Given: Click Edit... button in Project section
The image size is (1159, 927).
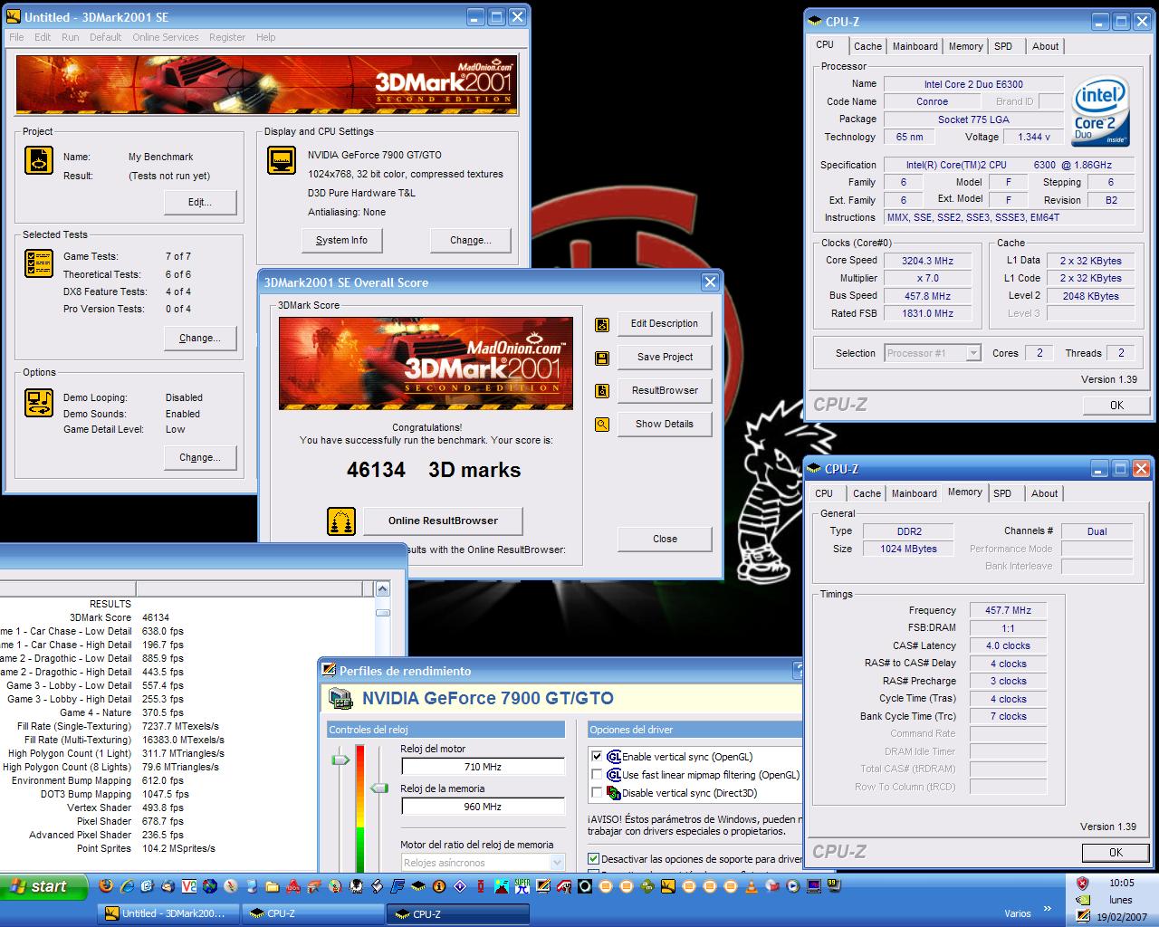Looking at the screenshot, I should (200, 202).
